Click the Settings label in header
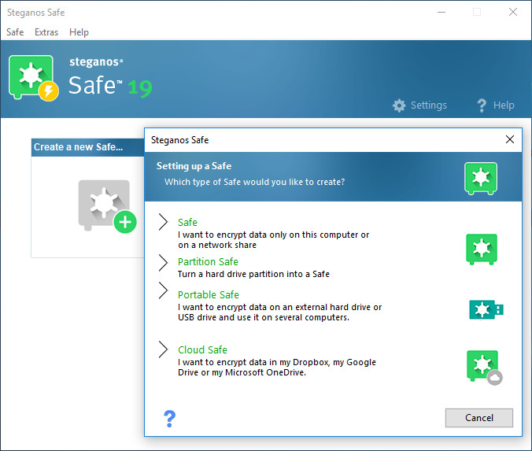This screenshot has width=532, height=451. point(429,105)
